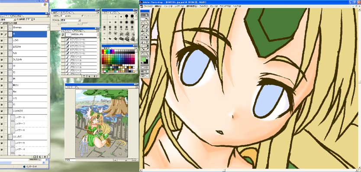Click the black background color swatch
Image resolution: width=361 pixels, height=172 pixels.
point(147,63)
